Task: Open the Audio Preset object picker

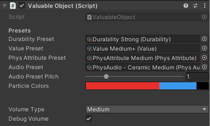Action: click(204, 67)
